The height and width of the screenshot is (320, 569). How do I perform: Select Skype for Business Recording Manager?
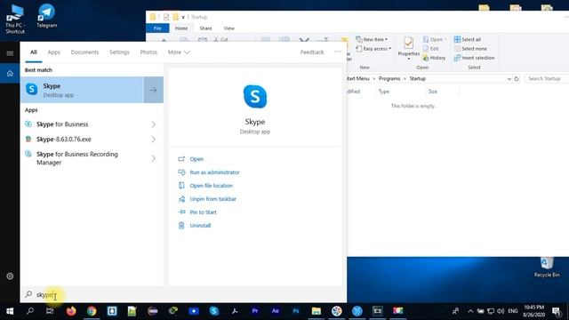76,158
